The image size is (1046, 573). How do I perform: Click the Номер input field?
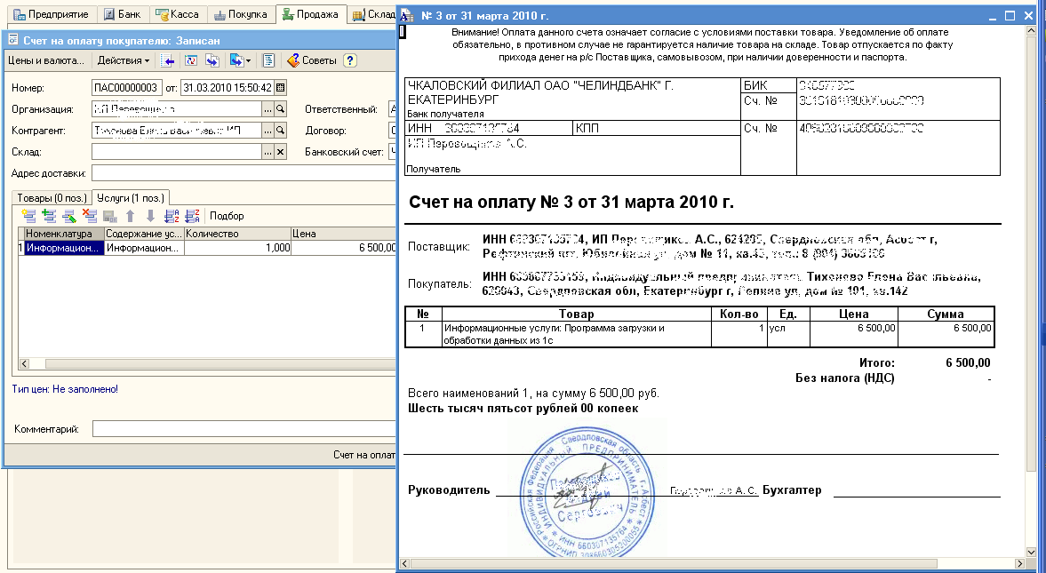click(x=127, y=88)
